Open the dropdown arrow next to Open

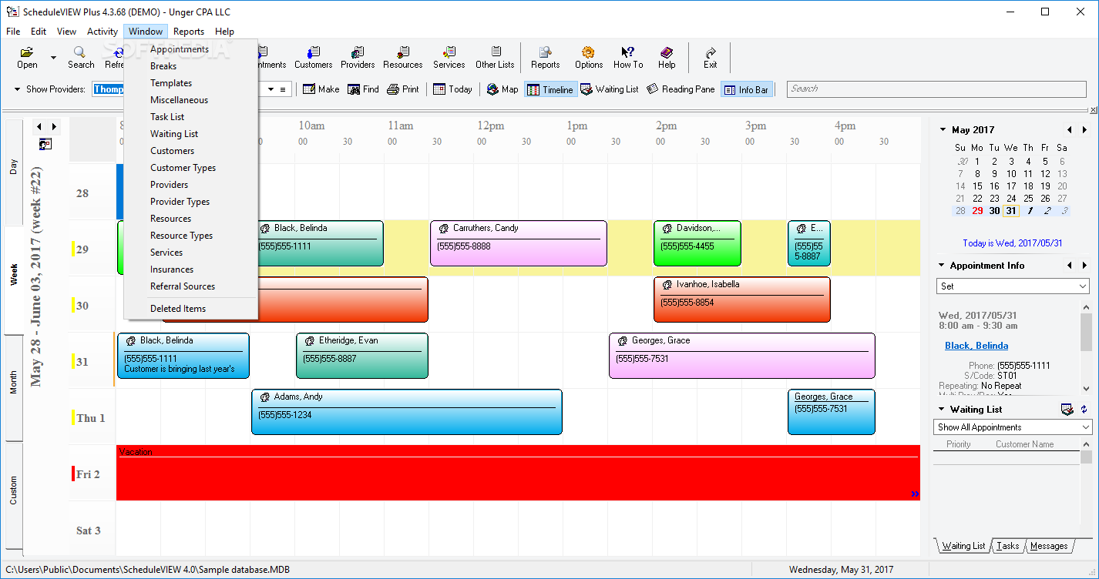[53, 58]
